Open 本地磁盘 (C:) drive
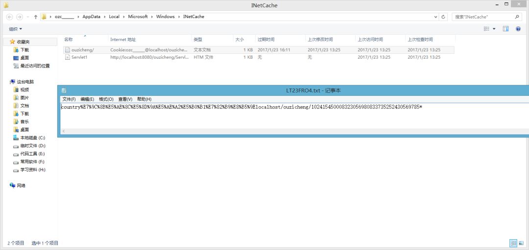Image resolution: width=529 pixels, height=250 pixels. pos(32,138)
